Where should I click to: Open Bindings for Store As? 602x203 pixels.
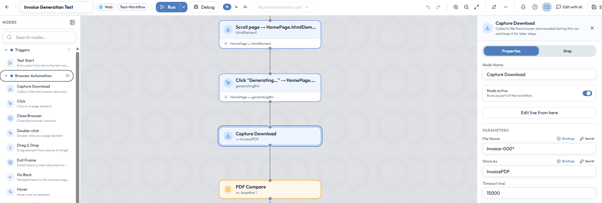coord(566,161)
